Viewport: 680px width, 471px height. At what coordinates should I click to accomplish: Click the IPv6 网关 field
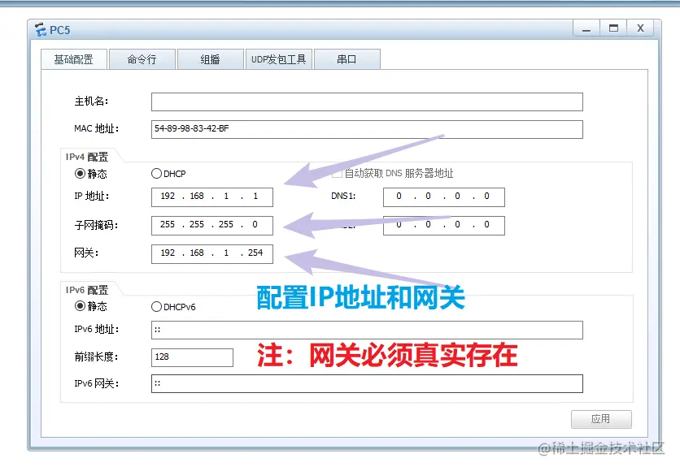(x=367, y=383)
